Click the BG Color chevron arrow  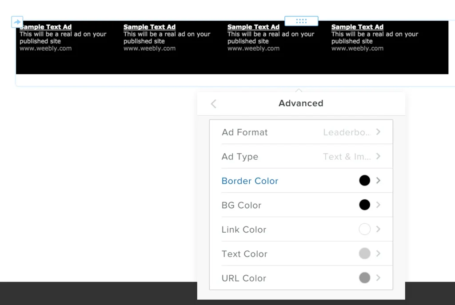tap(378, 205)
